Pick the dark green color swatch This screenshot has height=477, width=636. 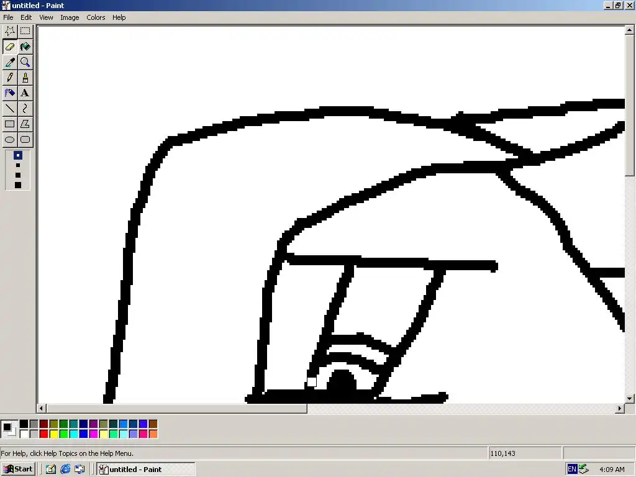[x=64, y=424]
